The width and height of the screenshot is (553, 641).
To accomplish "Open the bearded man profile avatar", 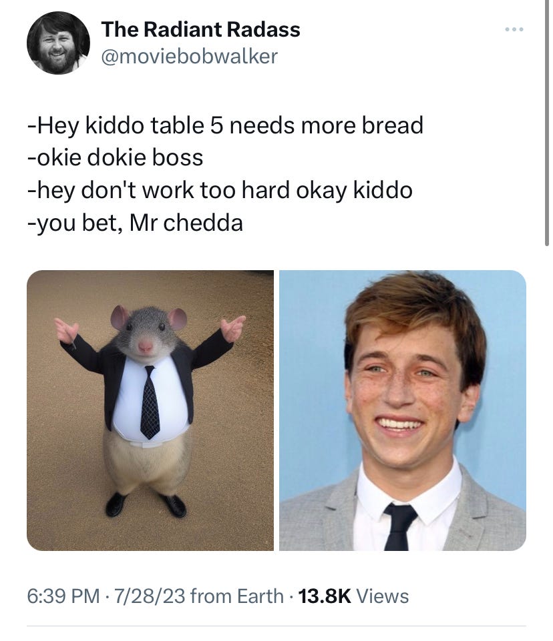I will 58,43.
